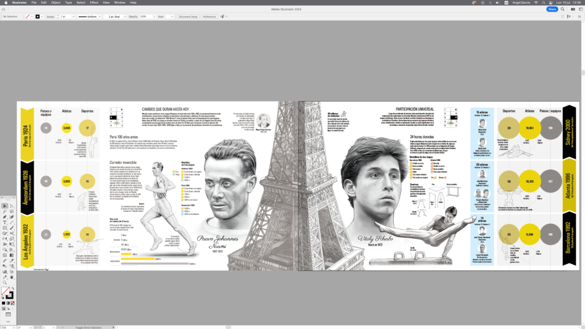The image size is (585, 329).
Task: Open the stroke color dropdown
Action: coord(42,17)
